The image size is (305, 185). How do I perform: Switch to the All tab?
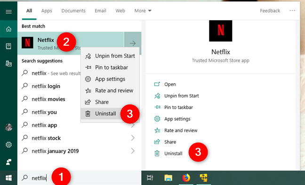(x=29, y=11)
